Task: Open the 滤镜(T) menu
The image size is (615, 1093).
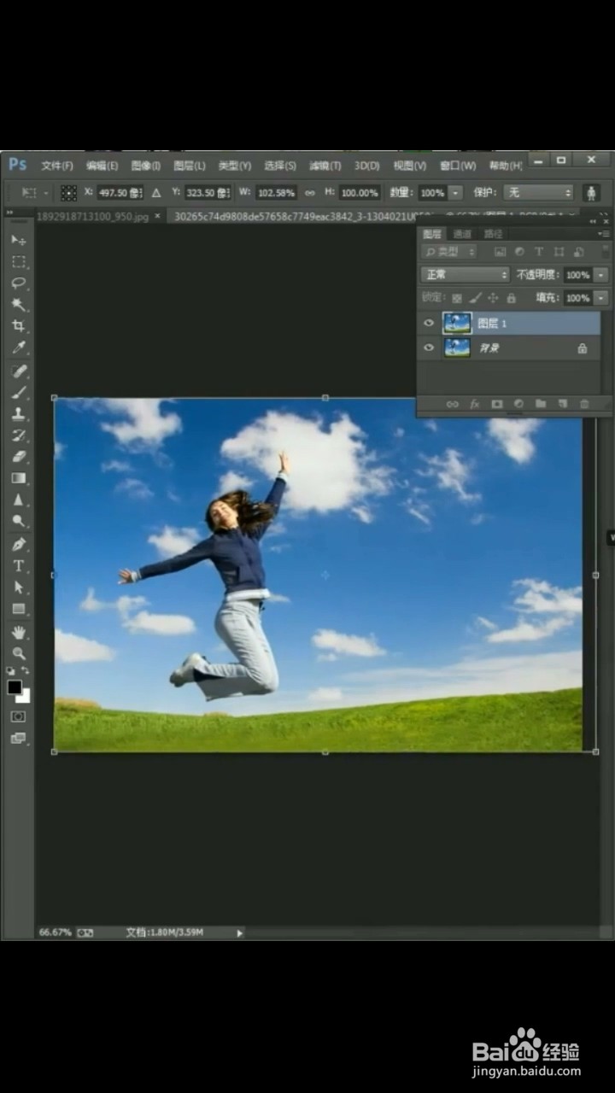Action: (x=325, y=166)
